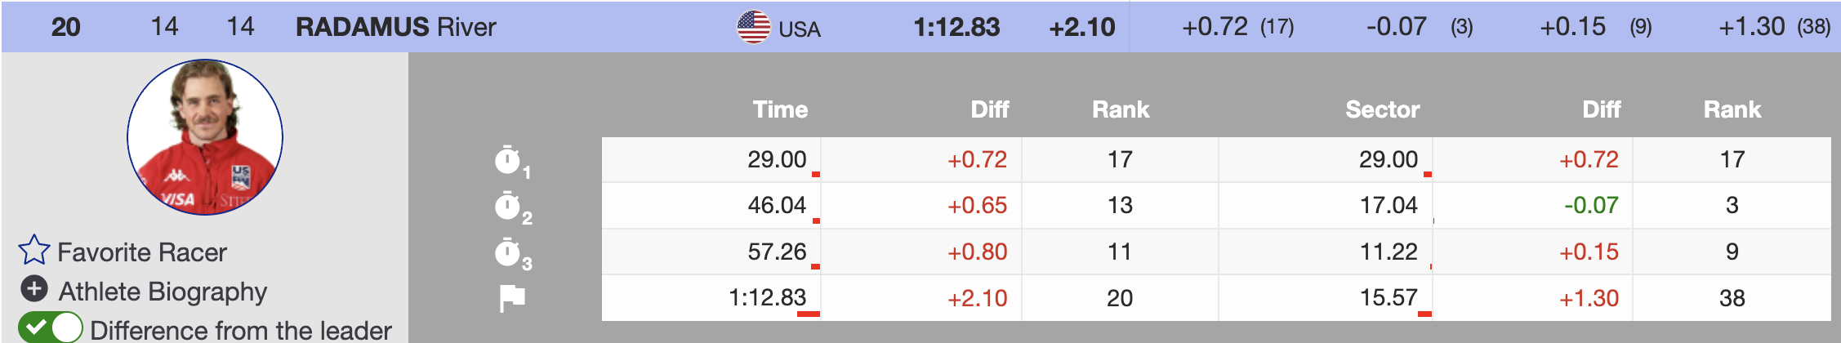Image resolution: width=1841 pixels, height=343 pixels.
Task: Click the intermediate 1 stopwatch icon
Action: click(x=509, y=160)
